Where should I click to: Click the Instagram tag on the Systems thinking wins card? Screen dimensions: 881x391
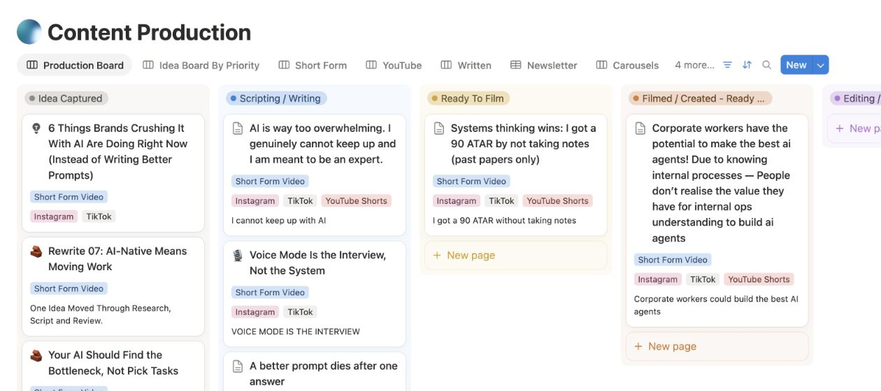457,200
